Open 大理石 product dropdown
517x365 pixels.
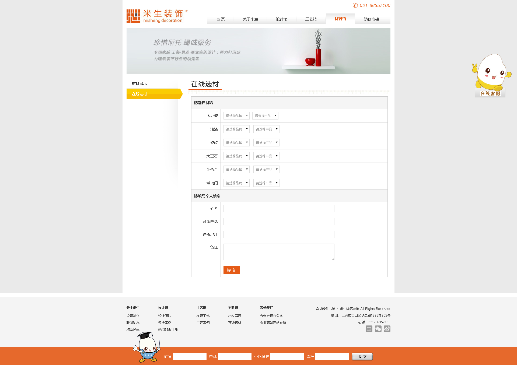pyautogui.click(x=266, y=156)
